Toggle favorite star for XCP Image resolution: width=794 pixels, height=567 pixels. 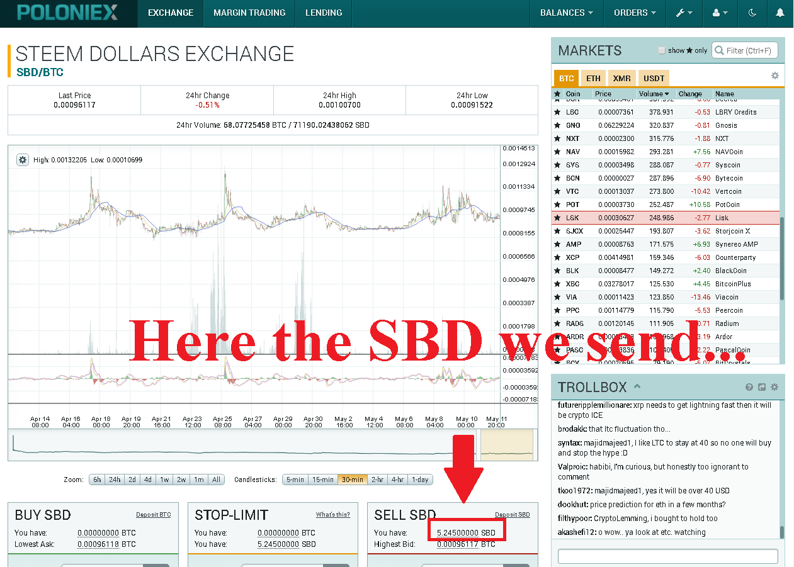pyautogui.click(x=557, y=257)
